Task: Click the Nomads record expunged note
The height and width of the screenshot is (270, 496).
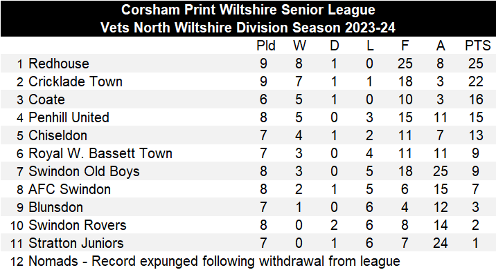Action: [x=215, y=262]
